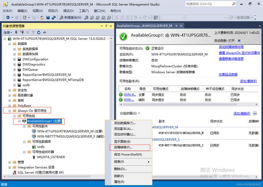Select the DWConfiguration database

pos(35,59)
